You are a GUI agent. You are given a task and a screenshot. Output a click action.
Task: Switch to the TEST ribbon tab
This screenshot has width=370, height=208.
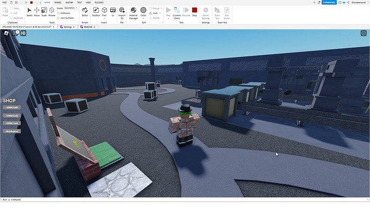(x=79, y=2)
